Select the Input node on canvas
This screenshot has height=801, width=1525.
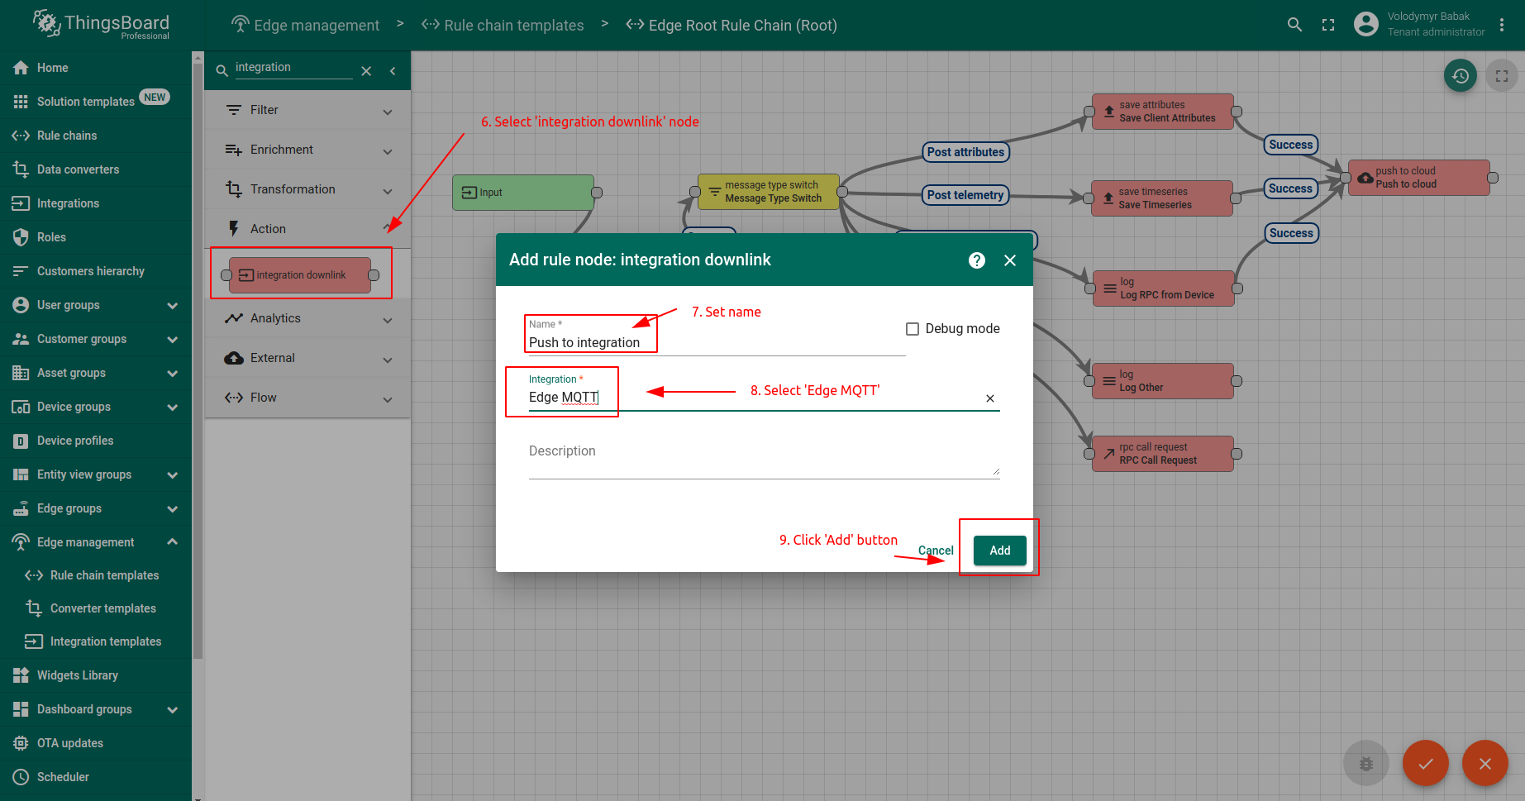point(522,193)
